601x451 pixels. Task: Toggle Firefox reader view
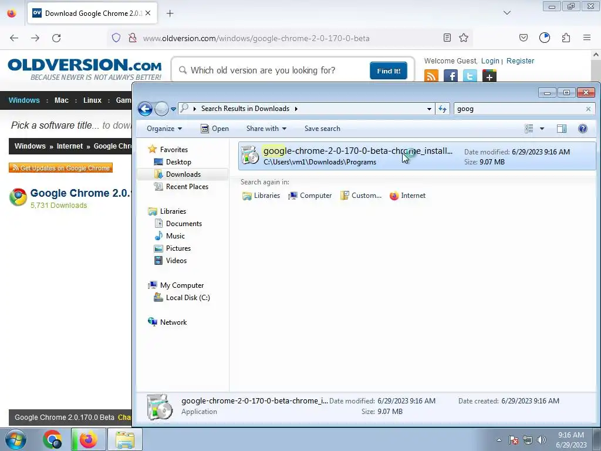447,38
